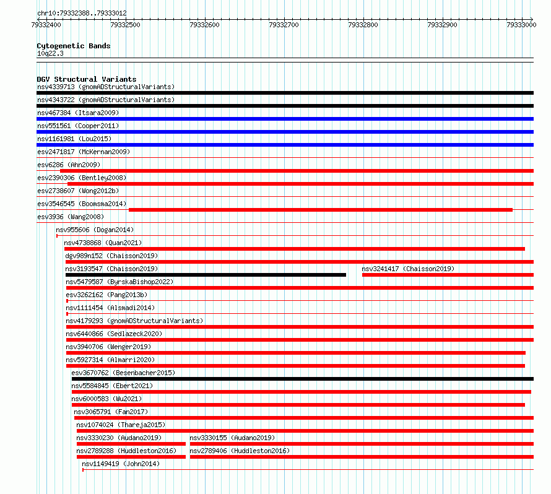
Task: Open variant nsv551561 (Cooper2011)
Action: 78,126
